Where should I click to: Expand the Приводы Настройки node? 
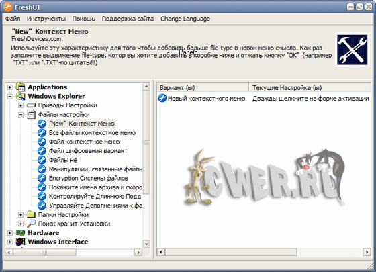21,105
